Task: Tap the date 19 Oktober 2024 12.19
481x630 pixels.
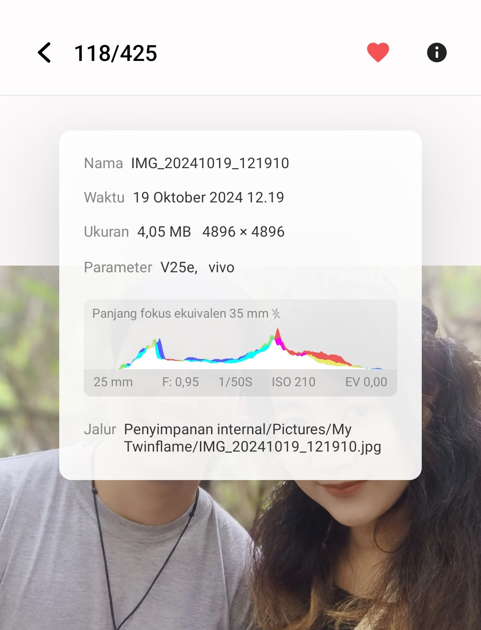Action: pyautogui.click(x=208, y=198)
